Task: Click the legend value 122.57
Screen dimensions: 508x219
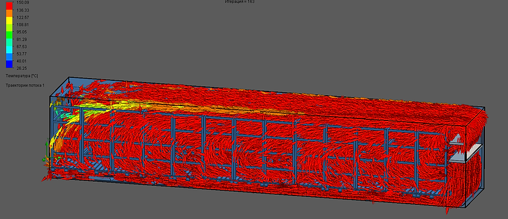Action: point(22,18)
